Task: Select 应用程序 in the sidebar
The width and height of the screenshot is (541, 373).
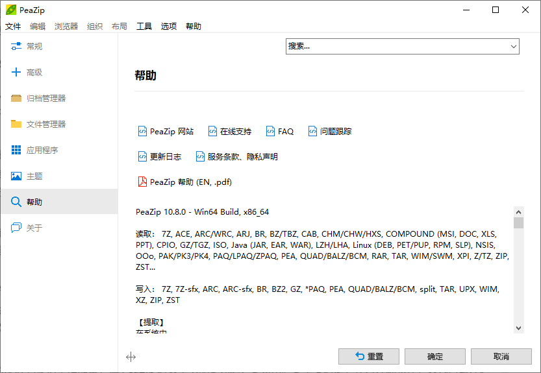Action: 59,150
